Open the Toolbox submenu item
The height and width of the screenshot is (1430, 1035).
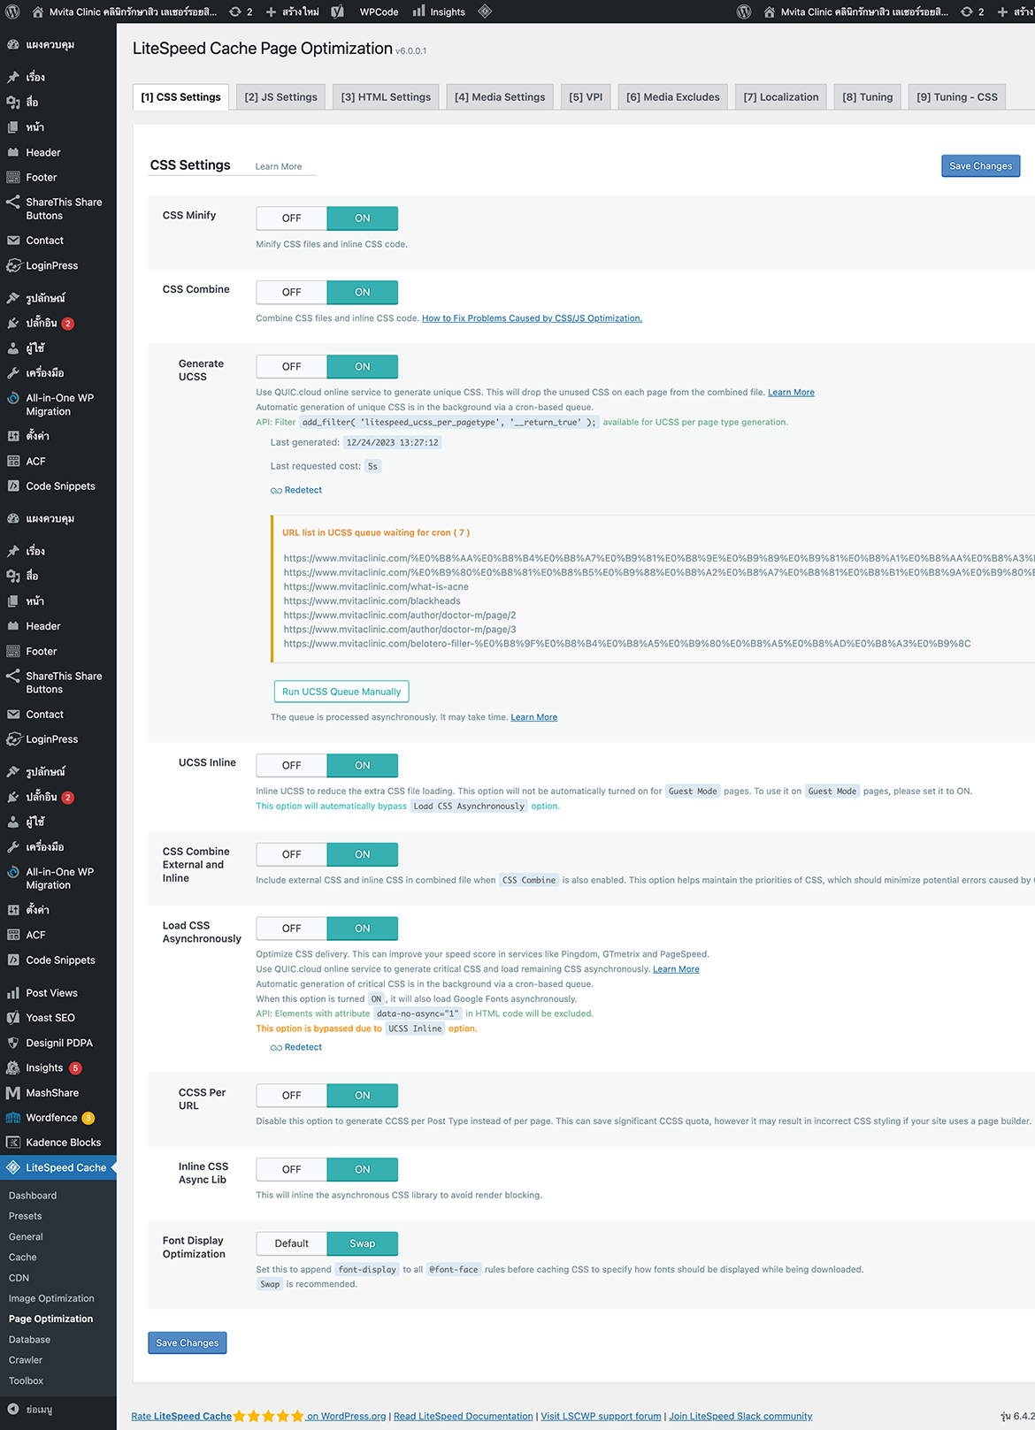click(x=27, y=1381)
